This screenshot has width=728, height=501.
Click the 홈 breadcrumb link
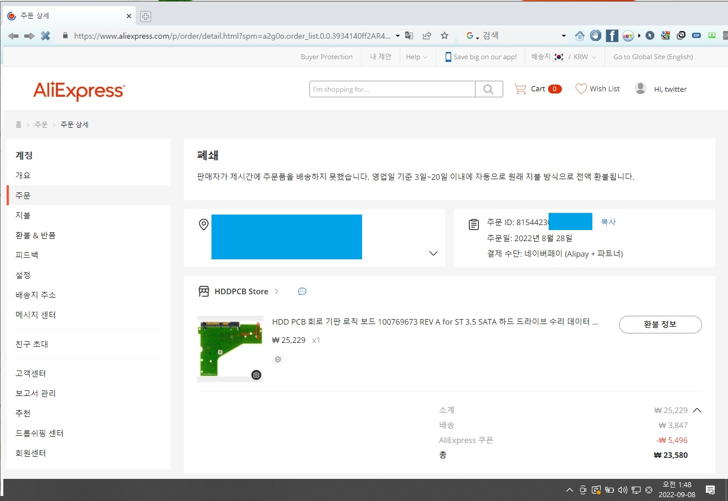pos(18,124)
